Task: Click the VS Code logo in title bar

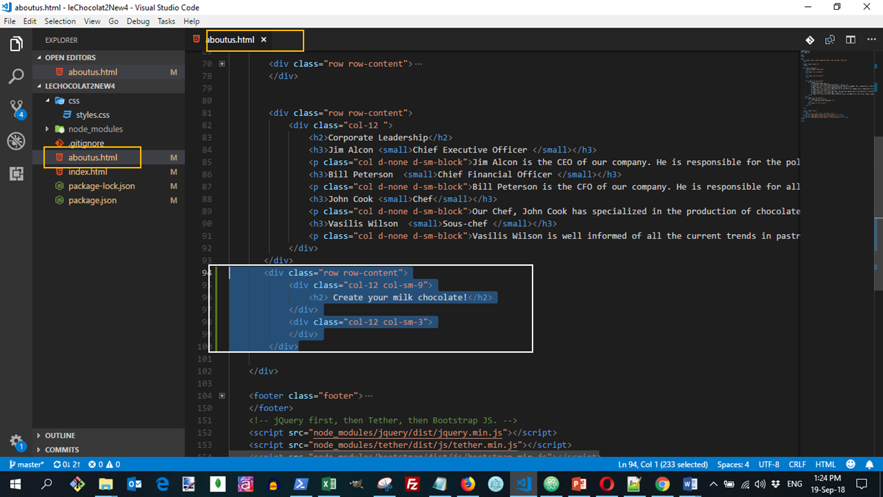Action: pos(8,8)
